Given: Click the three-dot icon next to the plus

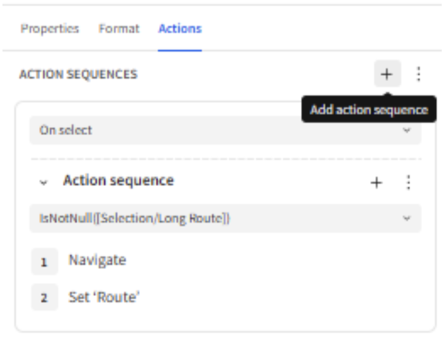Looking at the screenshot, I should 419,74.
